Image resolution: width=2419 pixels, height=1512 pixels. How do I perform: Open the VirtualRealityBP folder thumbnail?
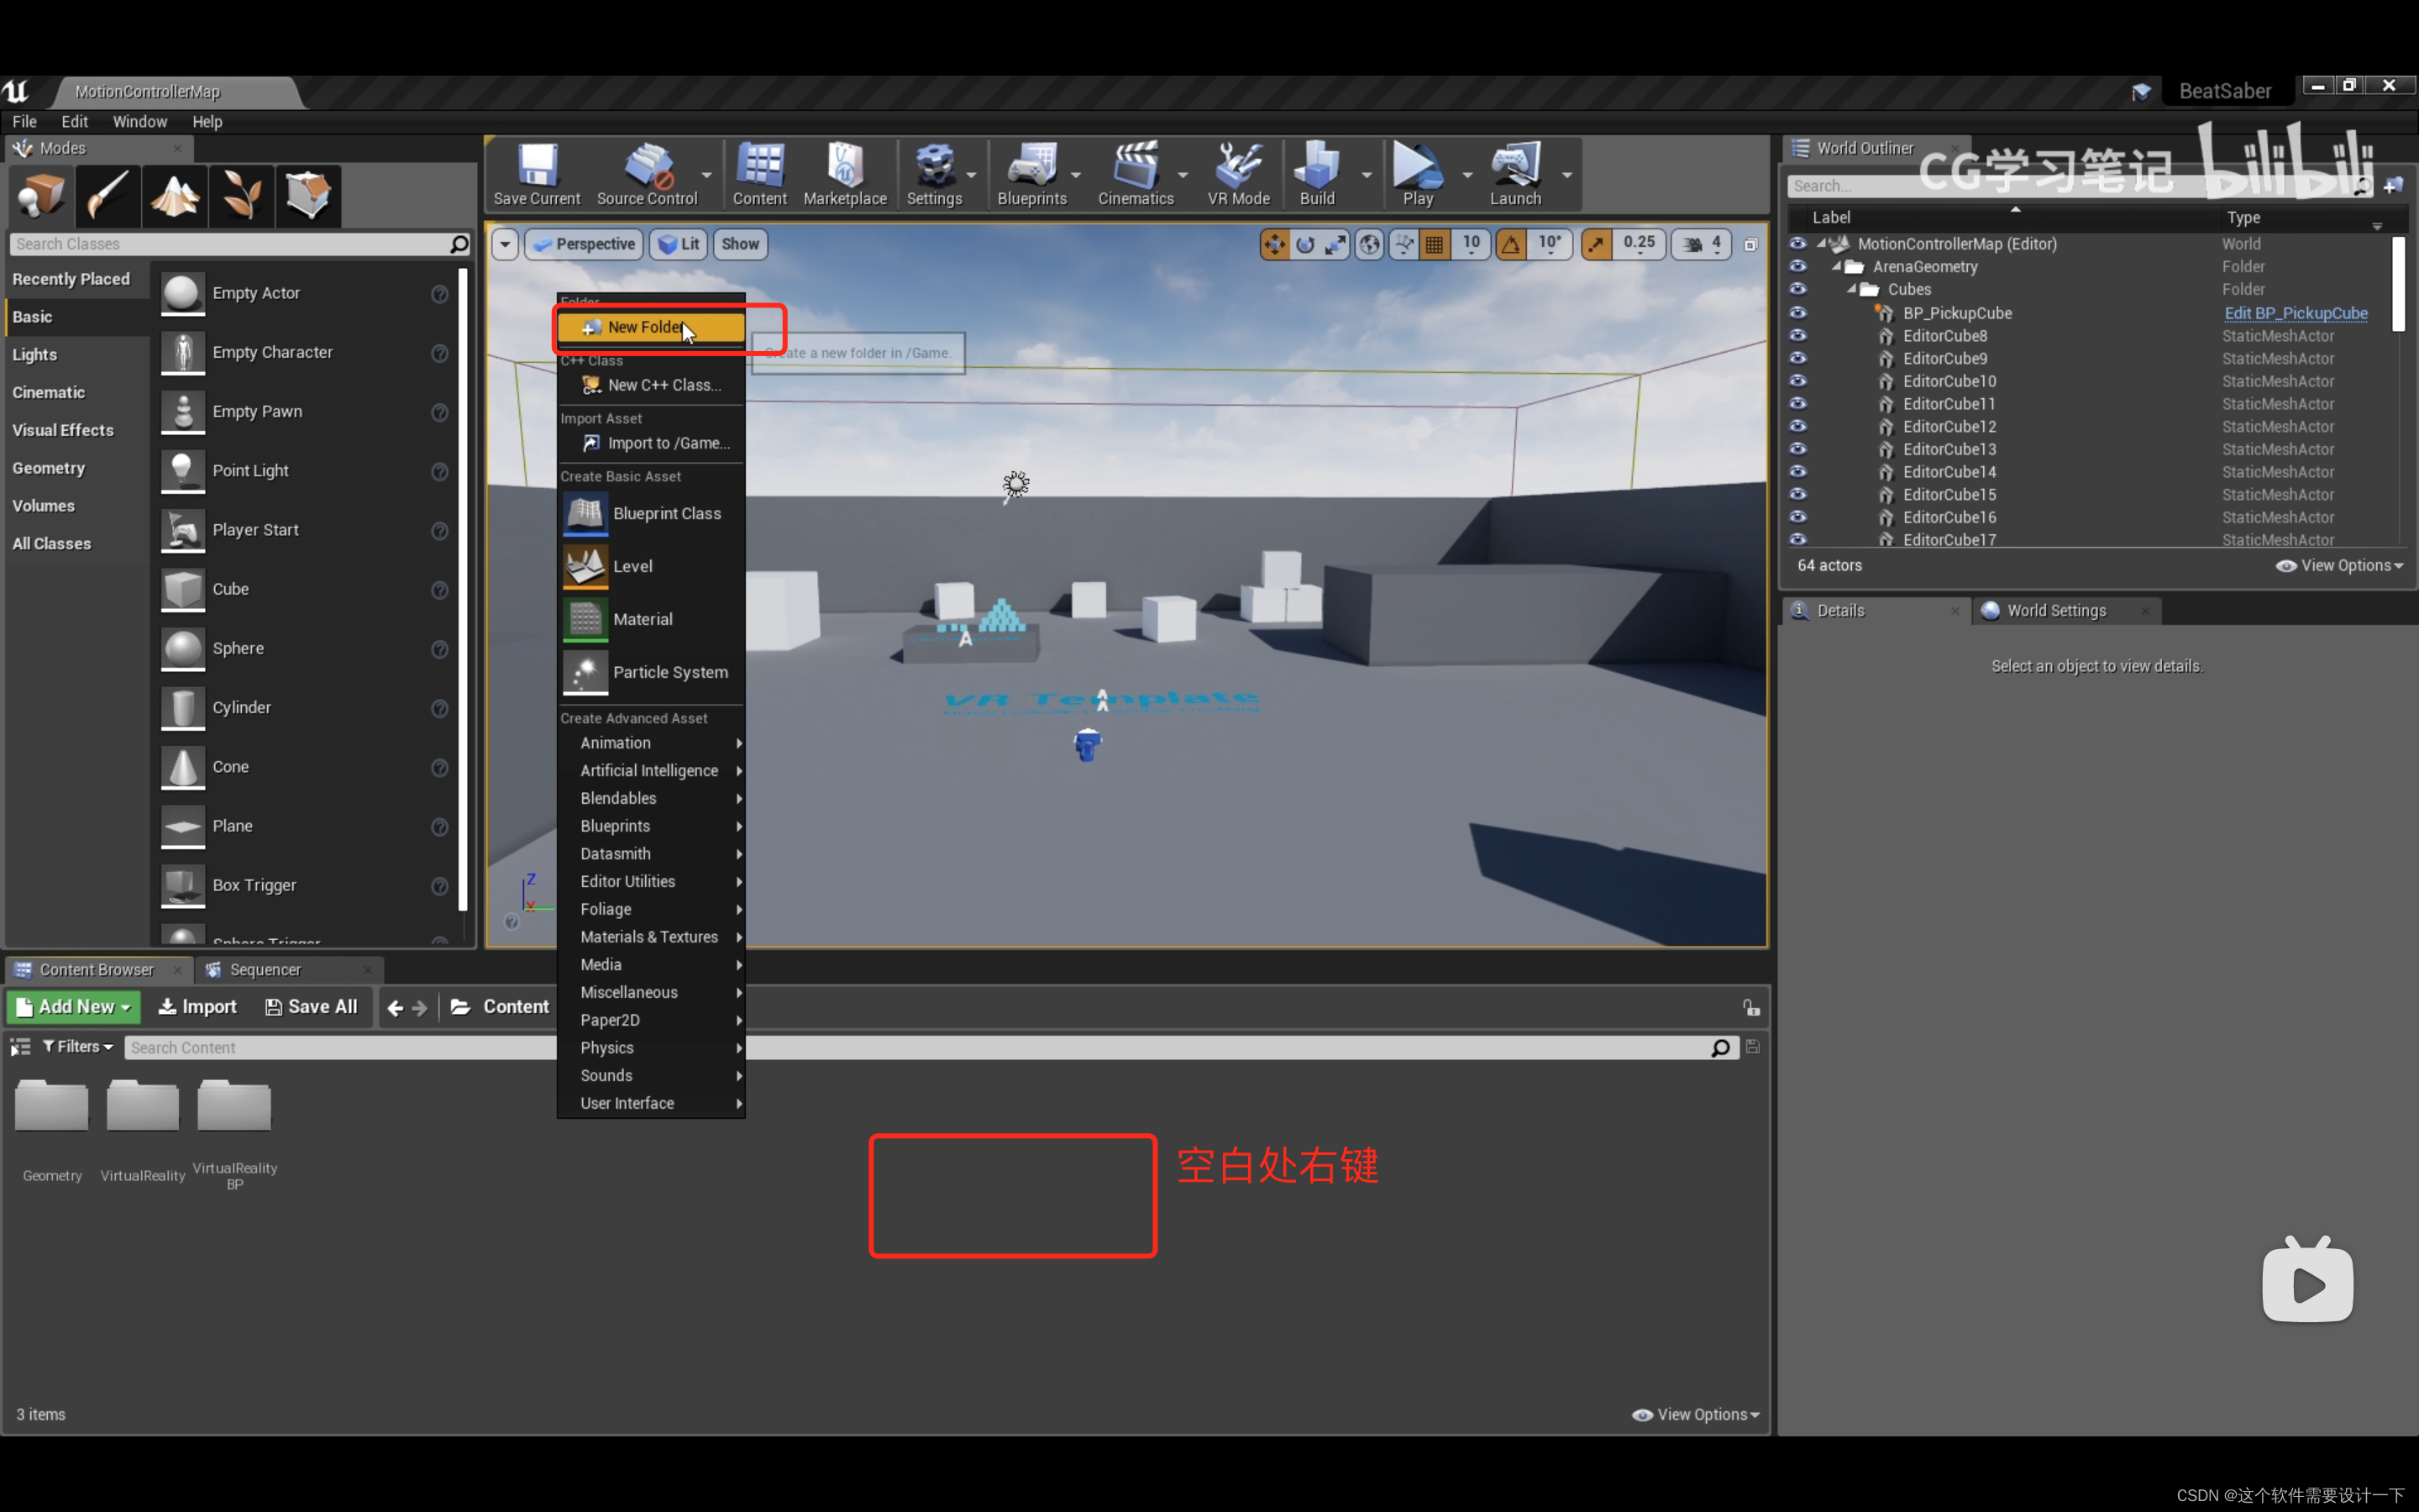[x=234, y=1106]
